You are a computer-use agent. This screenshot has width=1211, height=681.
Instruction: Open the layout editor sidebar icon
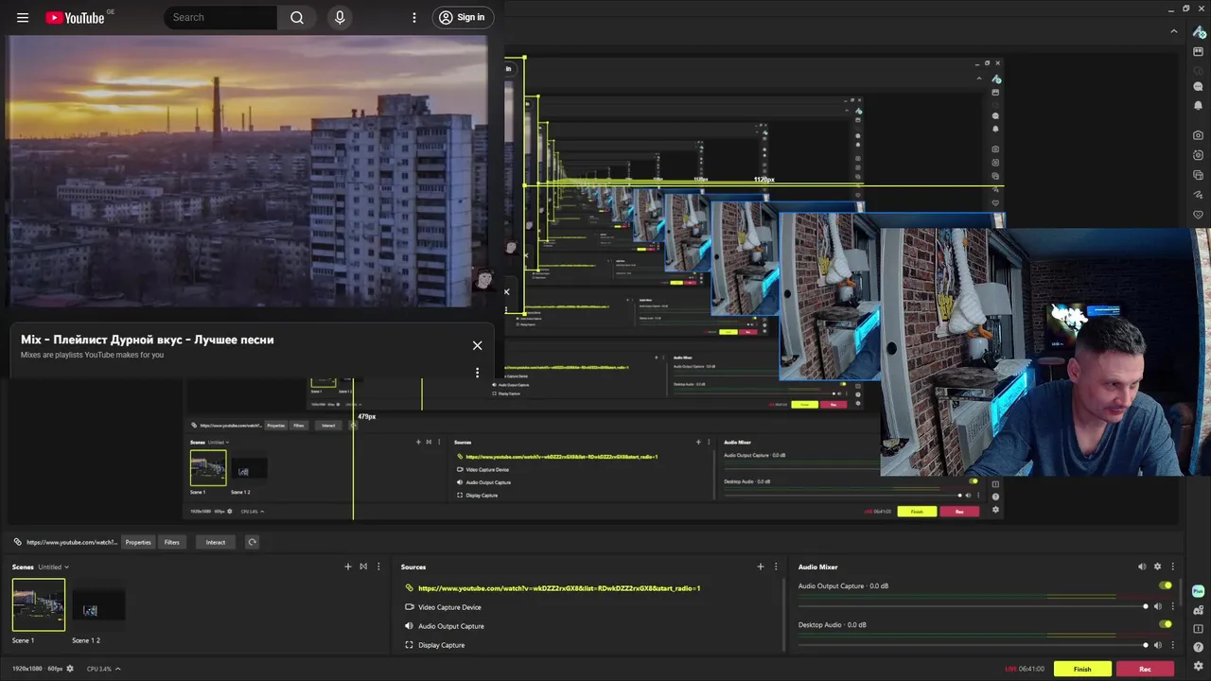(x=1199, y=52)
